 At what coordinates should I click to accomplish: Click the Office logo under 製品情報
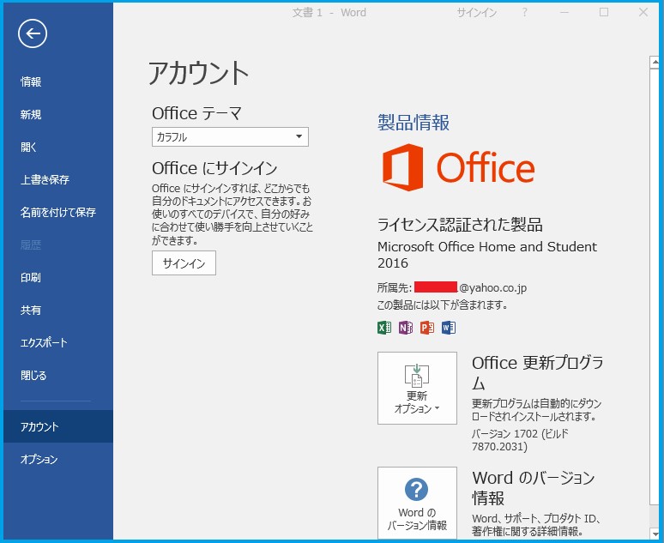(x=458, y=167)
